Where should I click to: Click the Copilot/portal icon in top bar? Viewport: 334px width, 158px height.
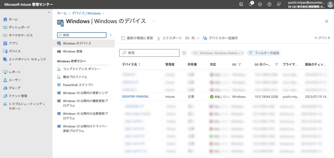coord(241,4)
